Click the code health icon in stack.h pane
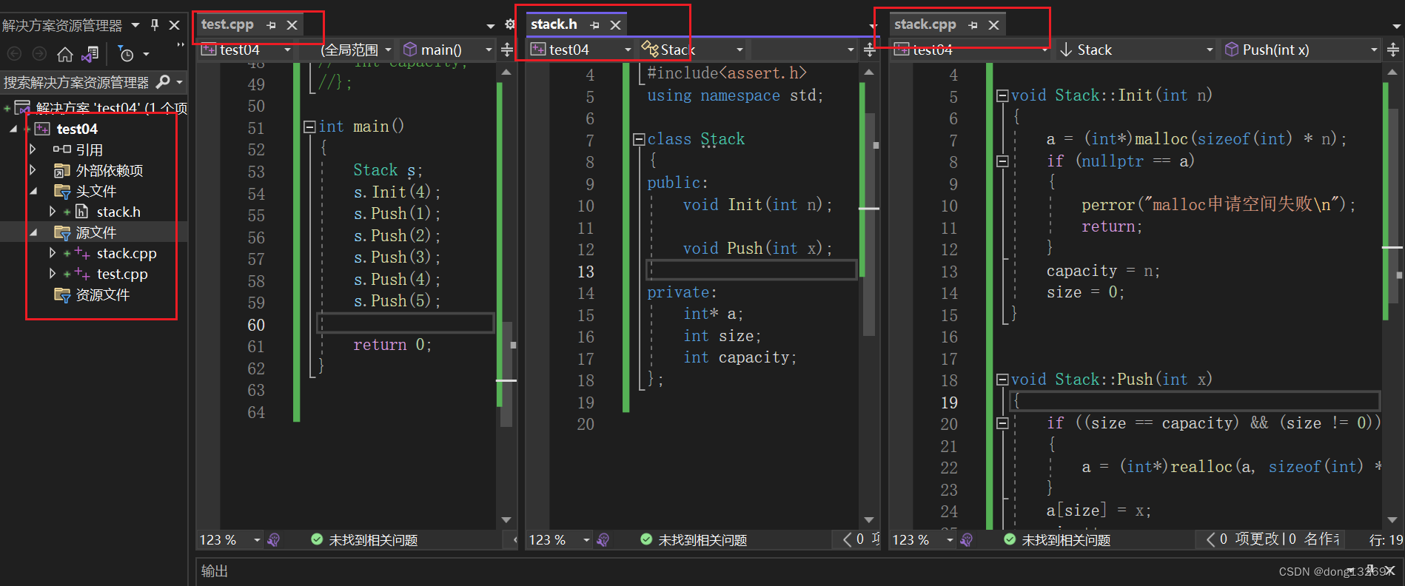This screenshot has height=586, width=1405. pyautogui.click(x=603, y=540)
